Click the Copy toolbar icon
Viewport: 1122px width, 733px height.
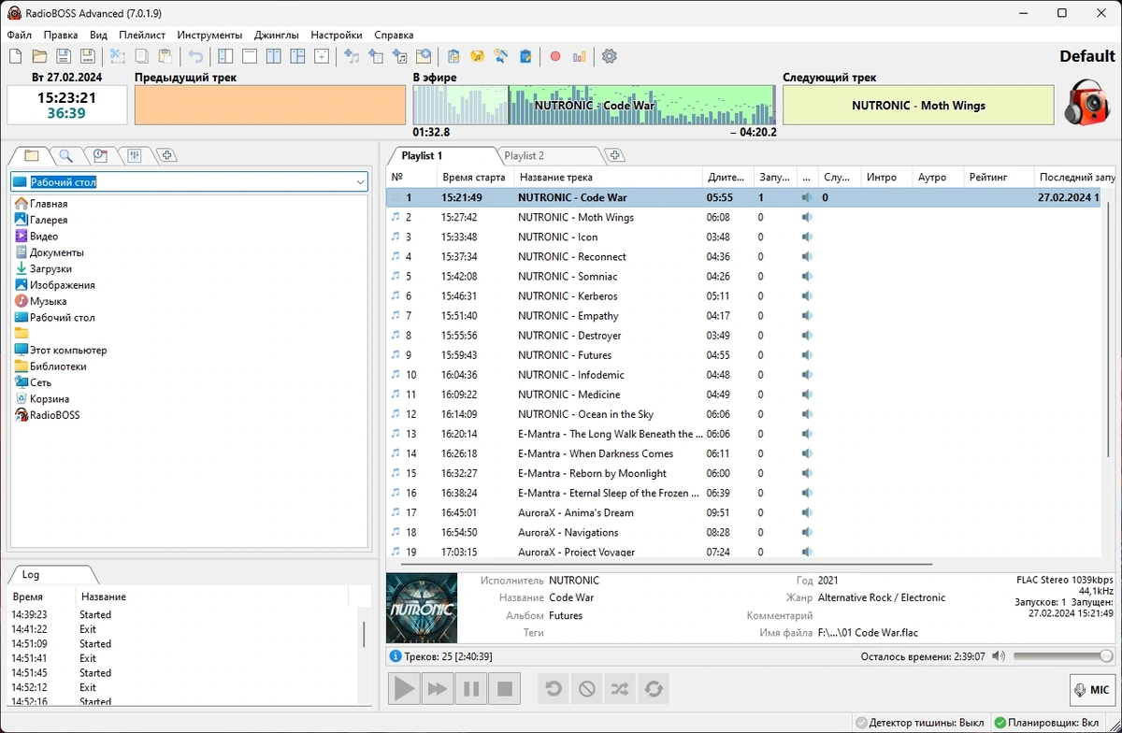point(141,56)
